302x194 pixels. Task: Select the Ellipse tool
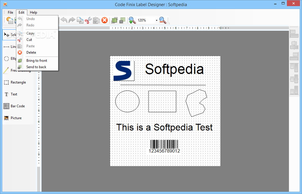10,59
